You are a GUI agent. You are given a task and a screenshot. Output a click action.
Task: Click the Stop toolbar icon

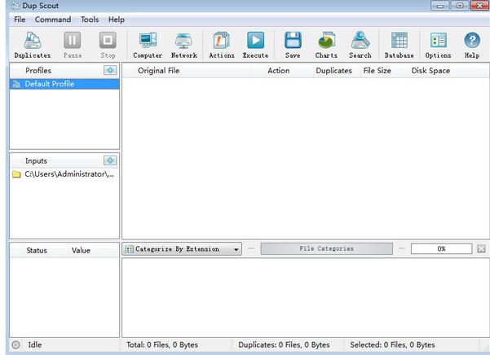pos(108,45)
